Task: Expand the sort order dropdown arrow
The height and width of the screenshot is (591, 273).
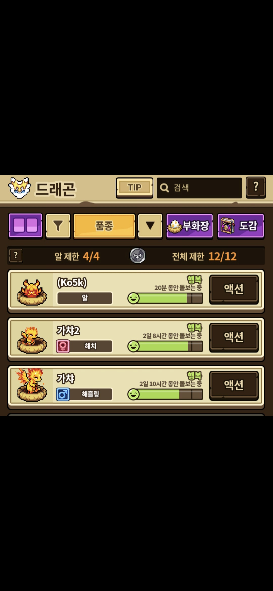Action: pyautogui.click(x=150, y=226)
